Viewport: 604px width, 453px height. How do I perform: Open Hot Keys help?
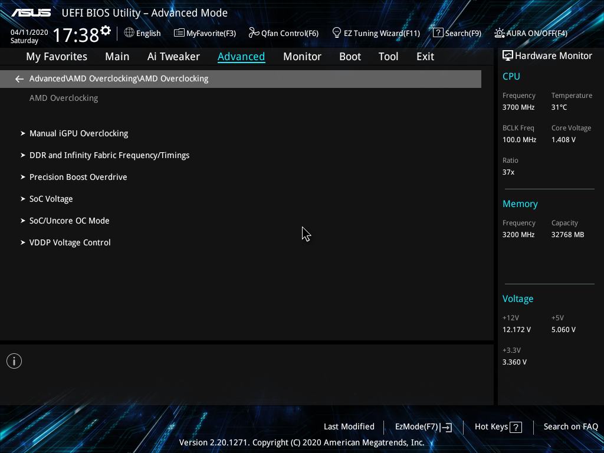[x=491, y=427]
